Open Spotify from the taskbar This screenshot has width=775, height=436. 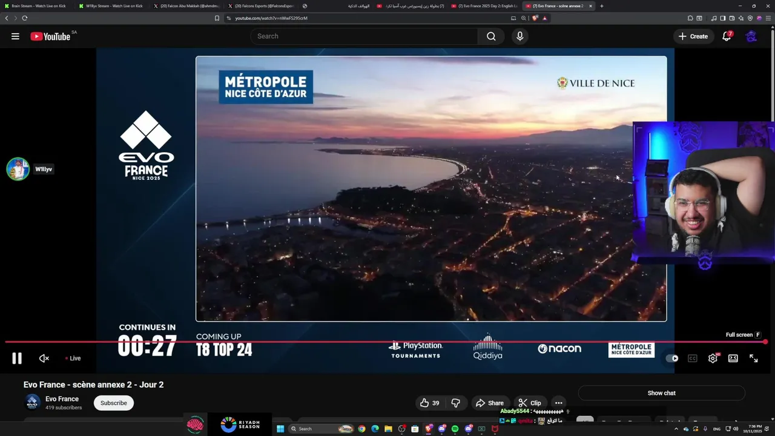455,429
